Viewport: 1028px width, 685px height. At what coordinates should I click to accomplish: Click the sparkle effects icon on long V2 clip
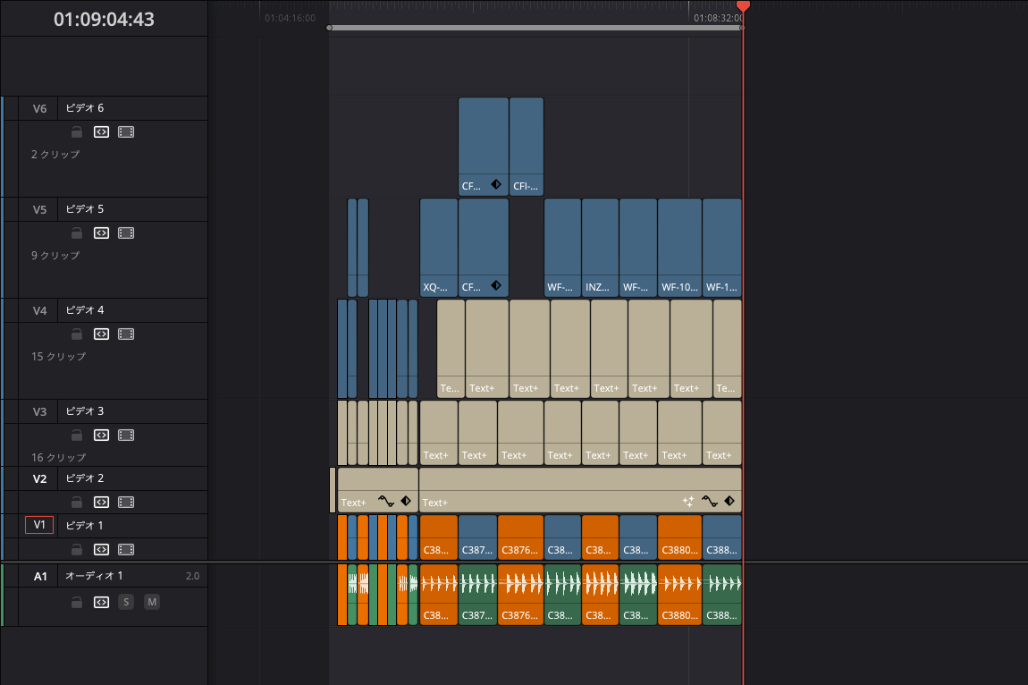tap(687, 502)
